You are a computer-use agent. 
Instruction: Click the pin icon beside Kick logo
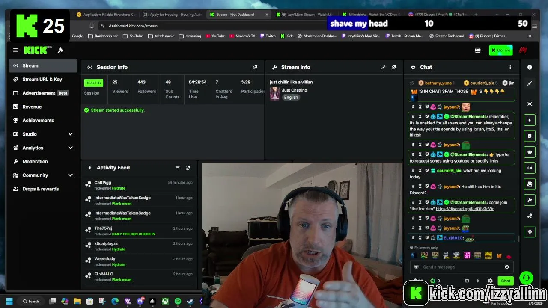click(x=60, y=50)
